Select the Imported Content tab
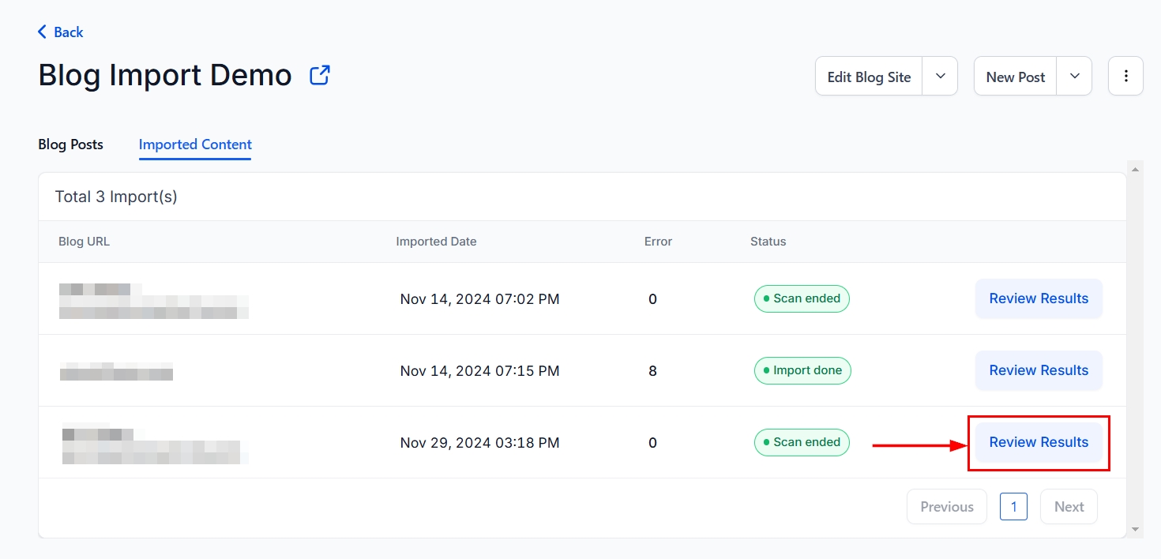Viewport: 1161px width, 559px height. click(195, 144)
